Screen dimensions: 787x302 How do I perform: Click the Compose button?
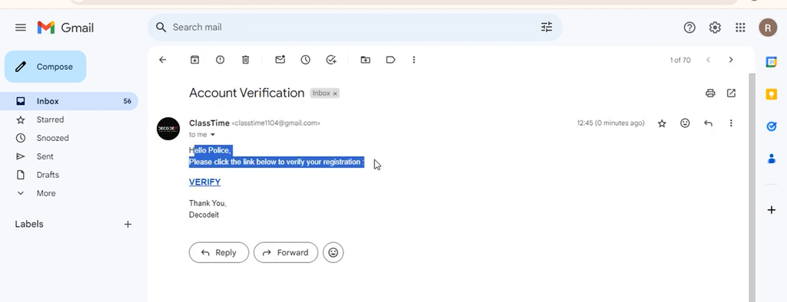(x=45, y=67)
